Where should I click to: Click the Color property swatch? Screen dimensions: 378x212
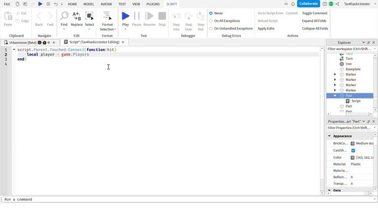[353, 158]
